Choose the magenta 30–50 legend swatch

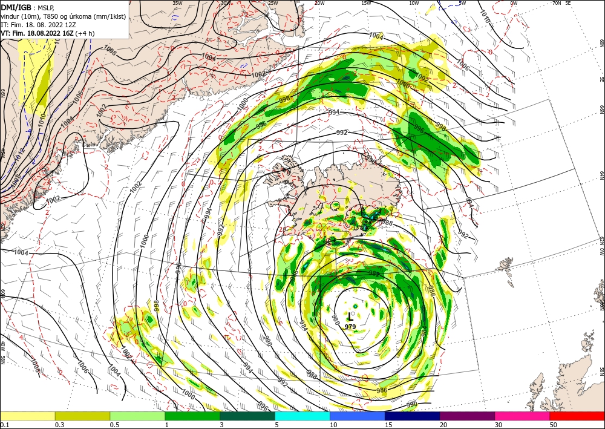[523, 416]
